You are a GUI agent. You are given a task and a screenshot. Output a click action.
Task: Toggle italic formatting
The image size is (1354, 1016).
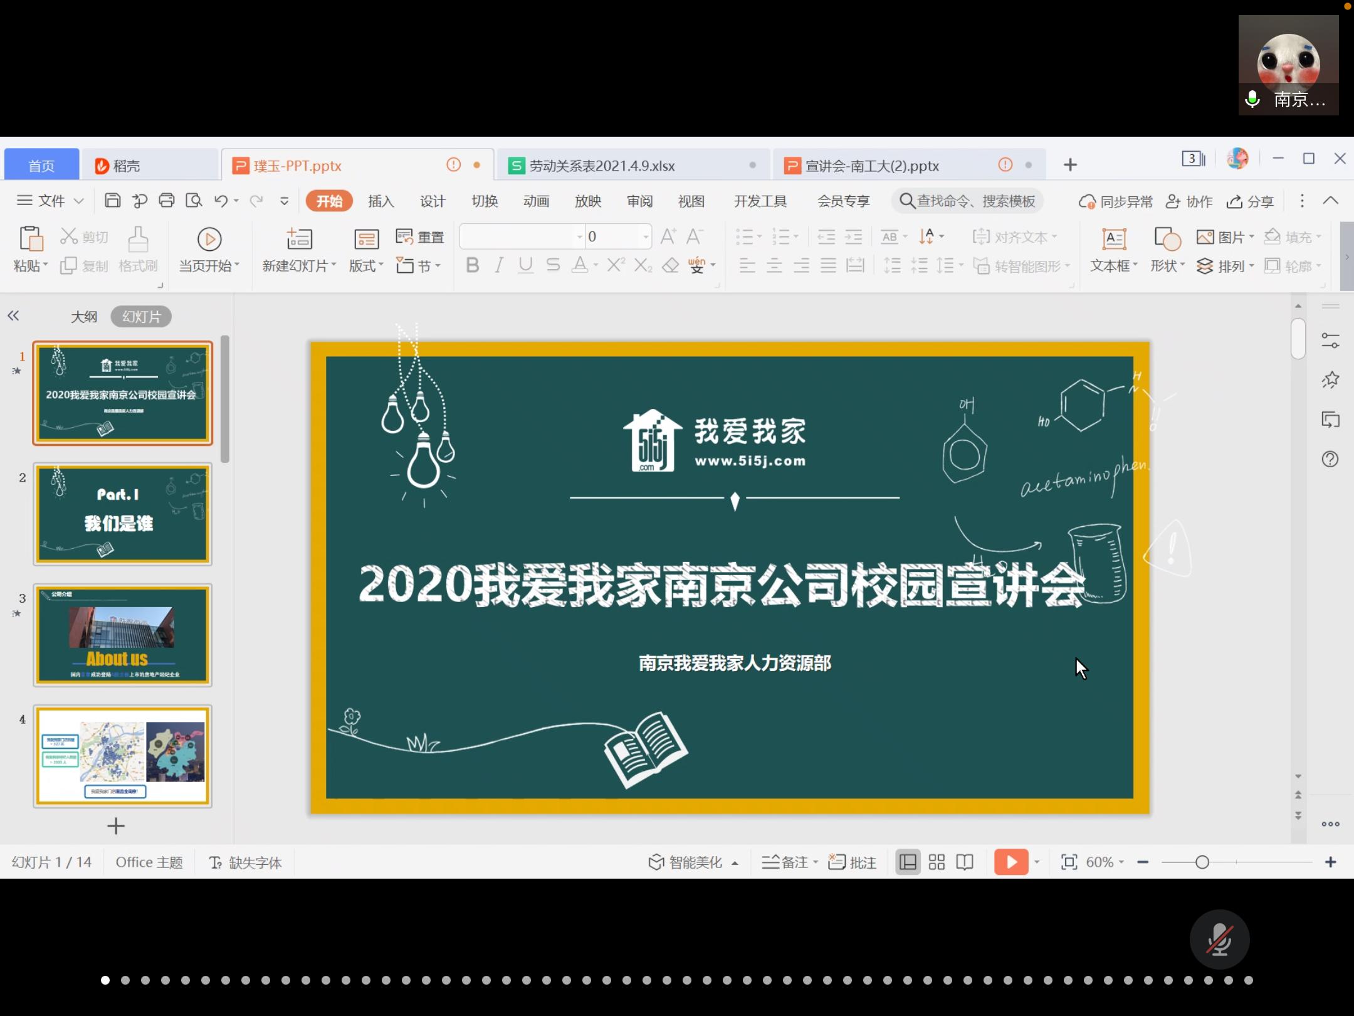tap(499, 265)
